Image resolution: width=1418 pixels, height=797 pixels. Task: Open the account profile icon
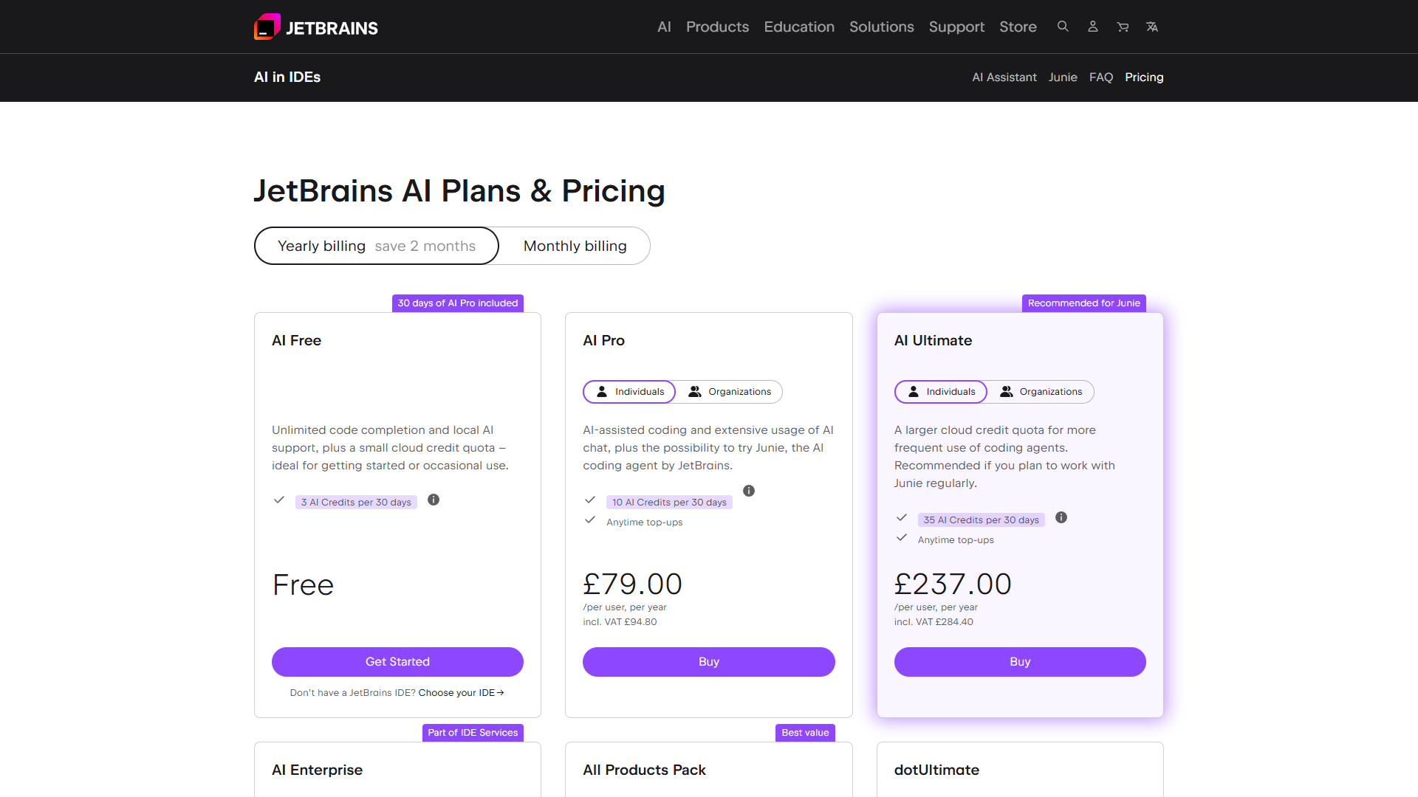[1092, 27]
